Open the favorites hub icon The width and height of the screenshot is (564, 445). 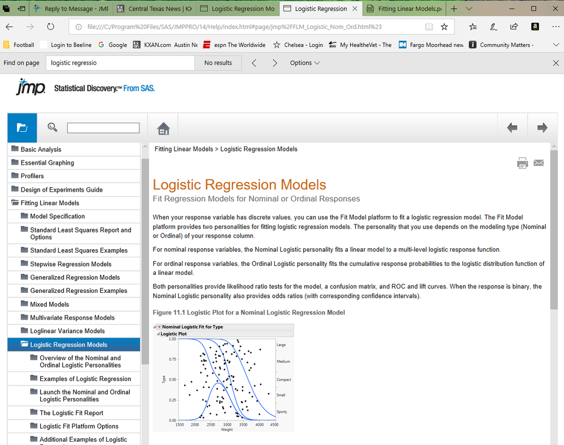(473, 27)
